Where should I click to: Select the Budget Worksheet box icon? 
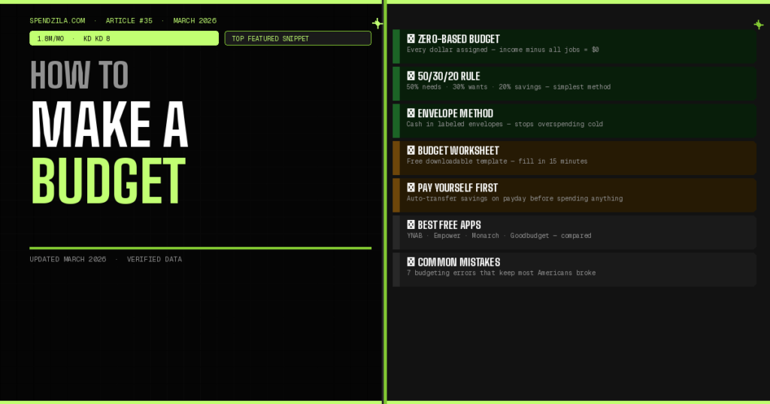tap(411, 150)
